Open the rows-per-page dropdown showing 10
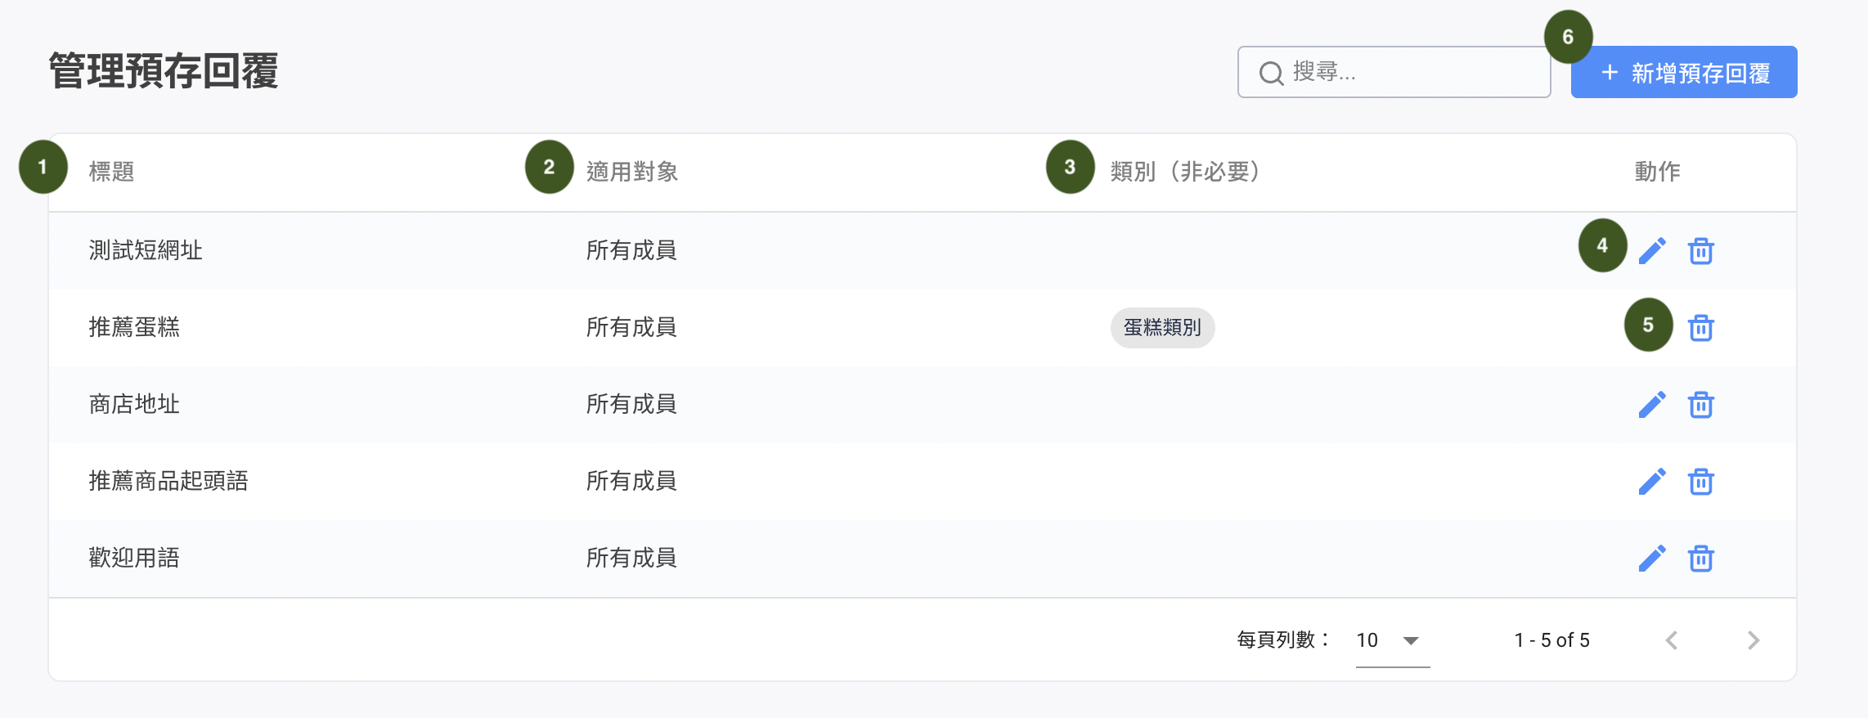1868x718 pixels. (1392, 640)
